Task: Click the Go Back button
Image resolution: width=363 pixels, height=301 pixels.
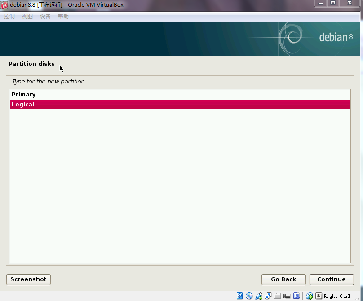Action: point(283,279)
